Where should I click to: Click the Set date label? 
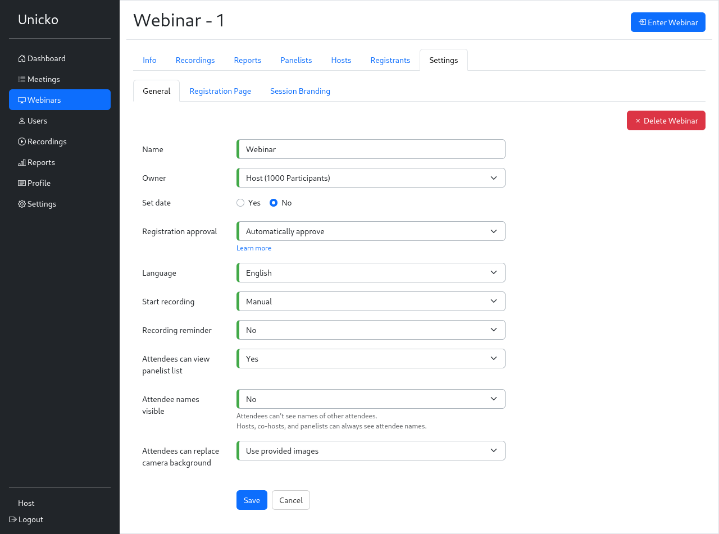click(x=157, y=203)
